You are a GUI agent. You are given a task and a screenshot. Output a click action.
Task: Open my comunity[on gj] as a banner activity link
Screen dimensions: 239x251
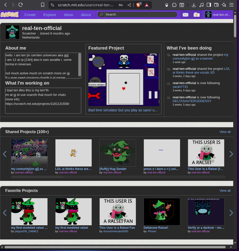click(x=200, y=57)
